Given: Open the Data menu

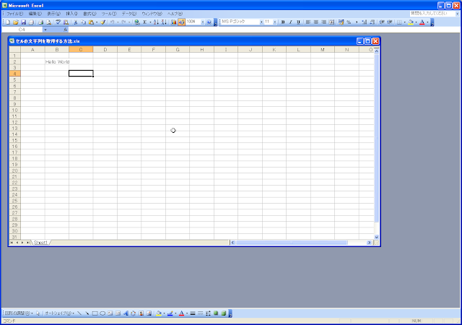Looking at the screenshot, I should point(129,14).
